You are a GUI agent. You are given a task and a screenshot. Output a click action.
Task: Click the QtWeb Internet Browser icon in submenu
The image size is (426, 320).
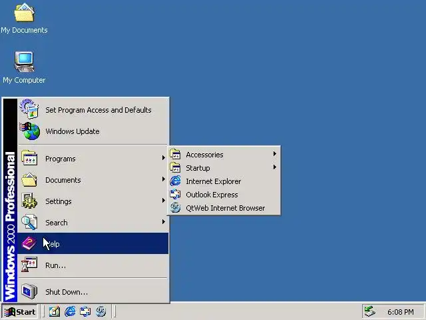coord(175,207)
